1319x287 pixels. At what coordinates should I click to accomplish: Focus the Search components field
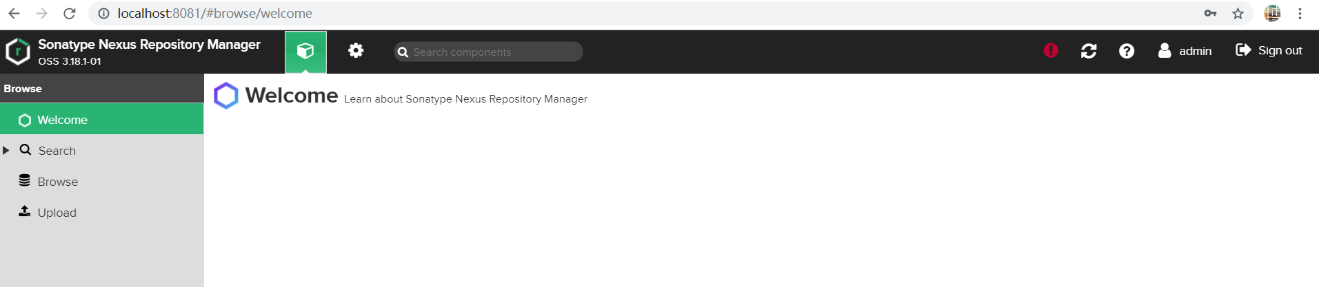point(488,52)
